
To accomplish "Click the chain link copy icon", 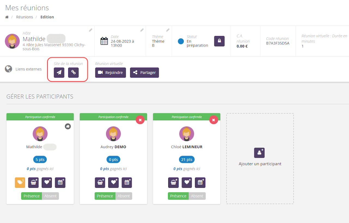I will pyautogui.click(x=73, y=72).
